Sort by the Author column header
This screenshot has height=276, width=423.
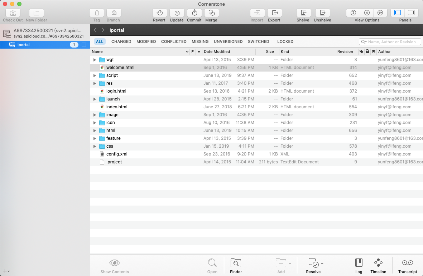[x=400, y=51]
